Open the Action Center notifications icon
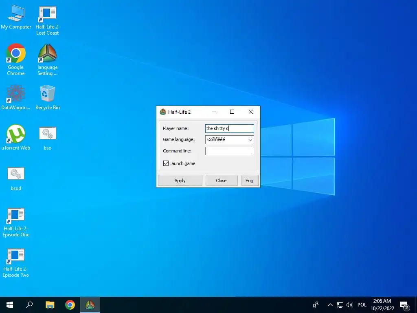 coord(404,305)
